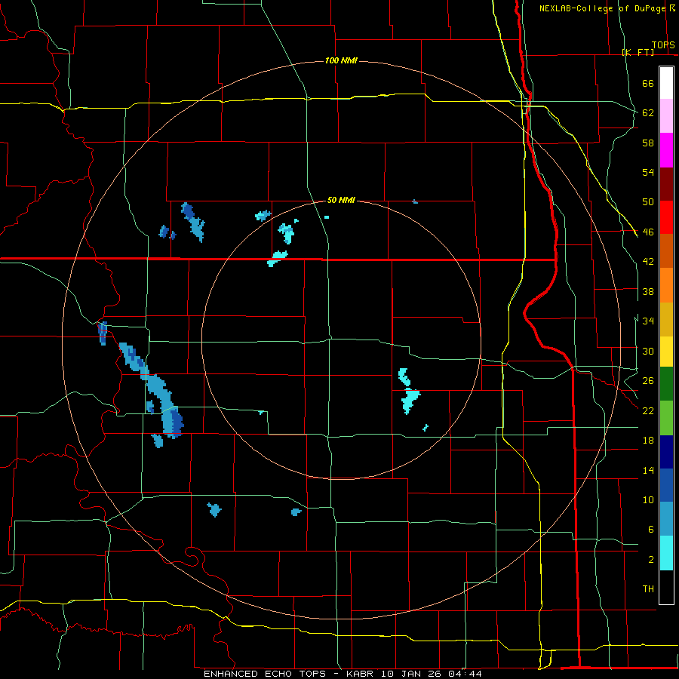Screen dimensions: 679x679
Task: Click the 6 legend value
Action: pos(651,530)
